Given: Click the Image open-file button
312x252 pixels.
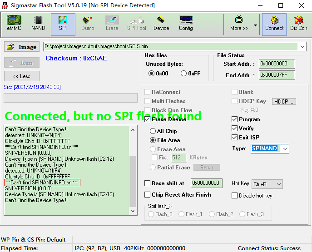Looking at the screenshot, I should 22,47.
